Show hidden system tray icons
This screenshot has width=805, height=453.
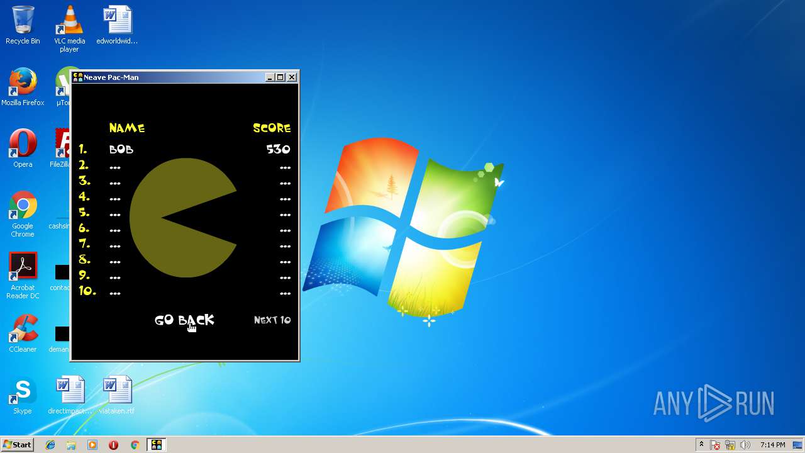point(701,445)
